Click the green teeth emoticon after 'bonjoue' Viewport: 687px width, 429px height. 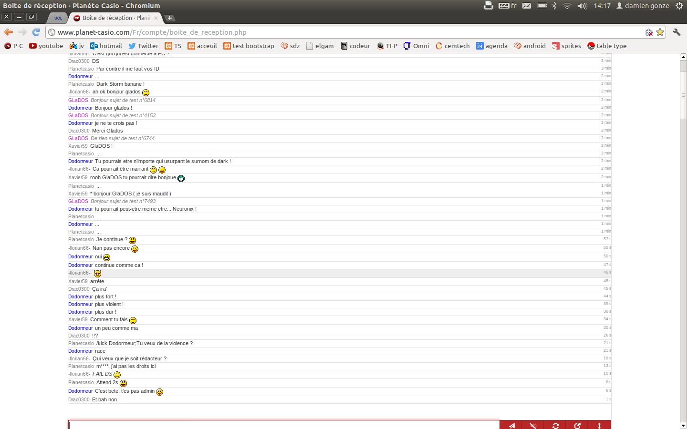tap(181, 178)
